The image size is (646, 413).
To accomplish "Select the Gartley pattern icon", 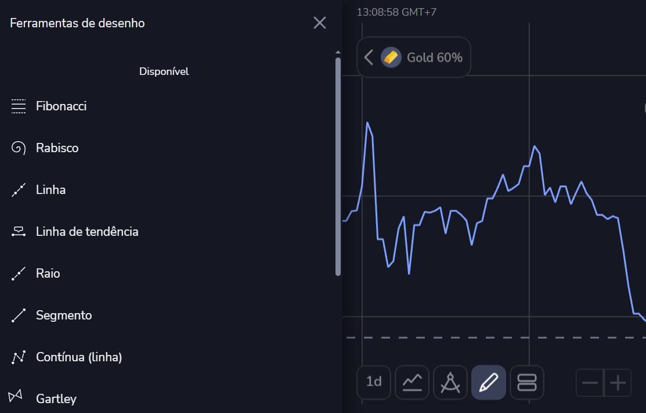I will point(16,396).
